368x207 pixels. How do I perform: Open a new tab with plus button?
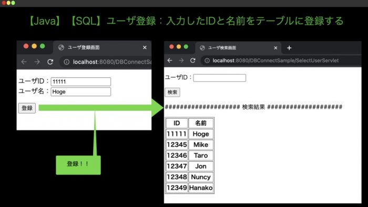pyautogui.click(x=289, y=48)
